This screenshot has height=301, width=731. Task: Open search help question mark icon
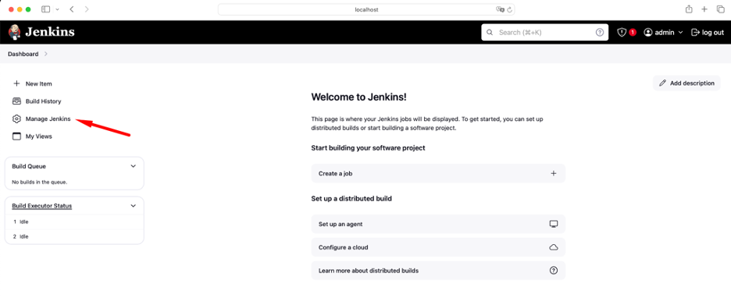coord(600,33)
